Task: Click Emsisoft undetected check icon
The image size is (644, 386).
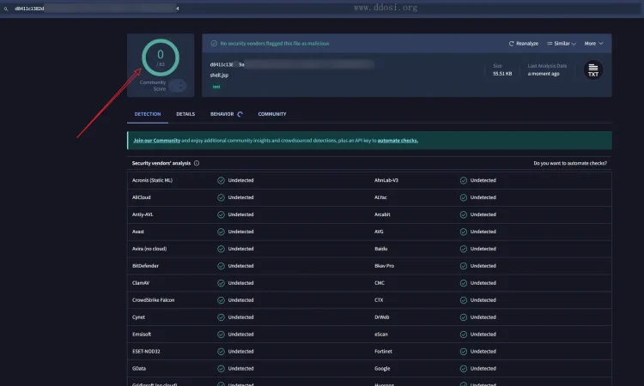Action: click(x=221, y=335)
